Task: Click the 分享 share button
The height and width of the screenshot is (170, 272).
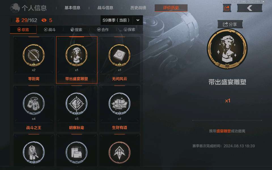Action: pos(230,24)
